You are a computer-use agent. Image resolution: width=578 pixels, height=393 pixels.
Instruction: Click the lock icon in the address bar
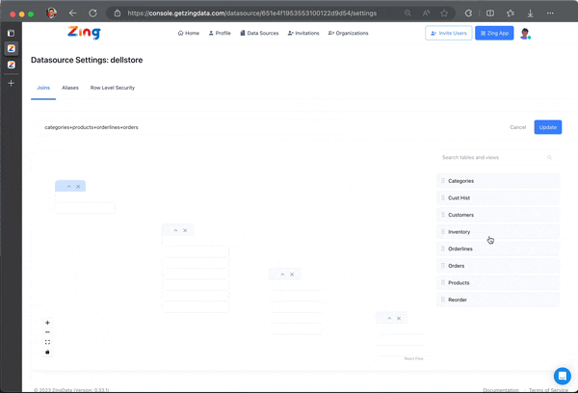tap(118, 13)
